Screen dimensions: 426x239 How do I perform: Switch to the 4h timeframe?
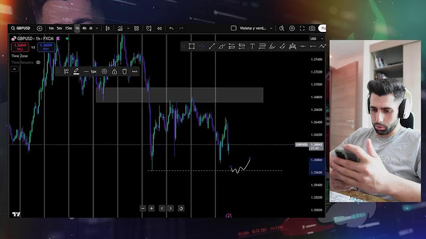[84, 28]
